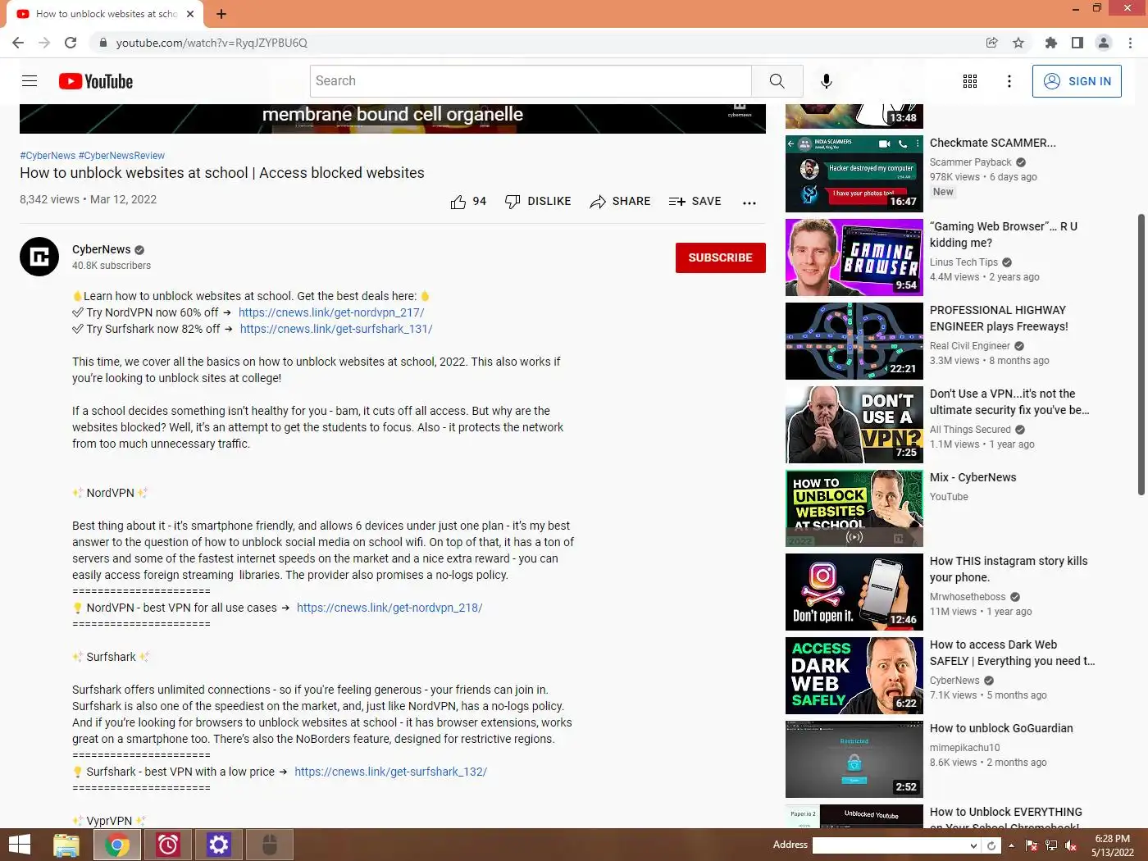Open CyberNews channel name link

(x=102, y=249)
